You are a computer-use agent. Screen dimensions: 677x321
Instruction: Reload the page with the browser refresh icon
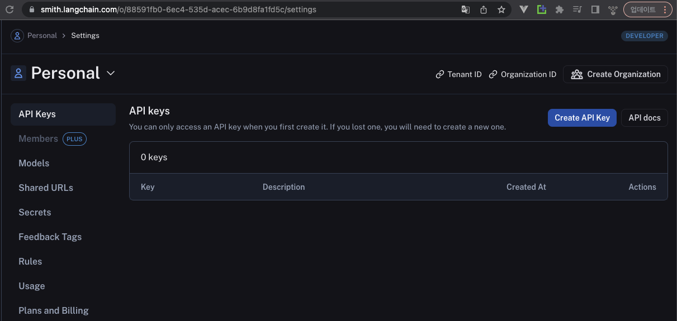coord(9,9)
